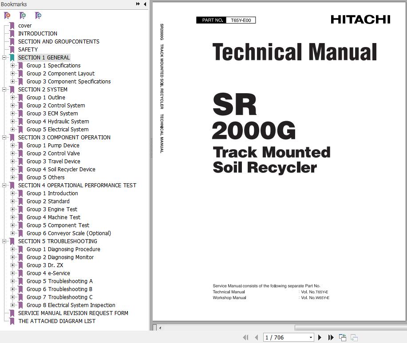Open Group 4 Soil Recycler Device bookmark
Viewport: 407px width, 343px height.
(x=61, y=170)
